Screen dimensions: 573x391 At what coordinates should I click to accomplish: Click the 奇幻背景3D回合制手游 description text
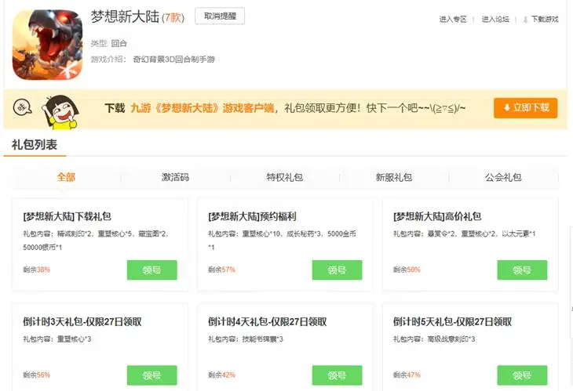[x=174, y=59]
